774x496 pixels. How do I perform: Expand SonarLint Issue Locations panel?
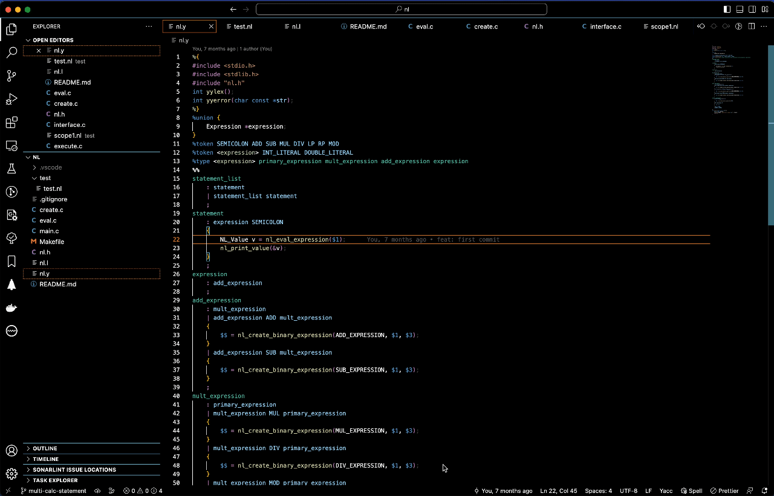click(x=92, y=469)
